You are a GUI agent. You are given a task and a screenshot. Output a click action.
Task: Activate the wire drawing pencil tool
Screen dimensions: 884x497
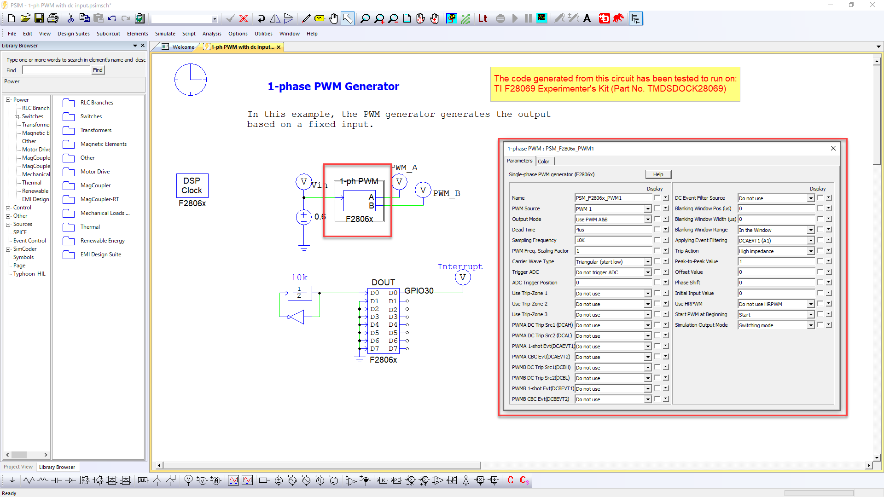tap(306, 18)
